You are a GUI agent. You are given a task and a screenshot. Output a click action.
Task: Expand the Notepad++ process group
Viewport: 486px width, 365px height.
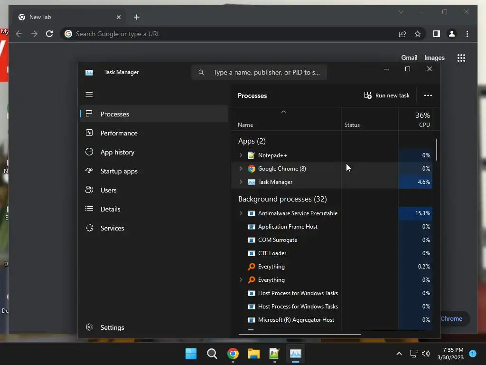point(241,155)
